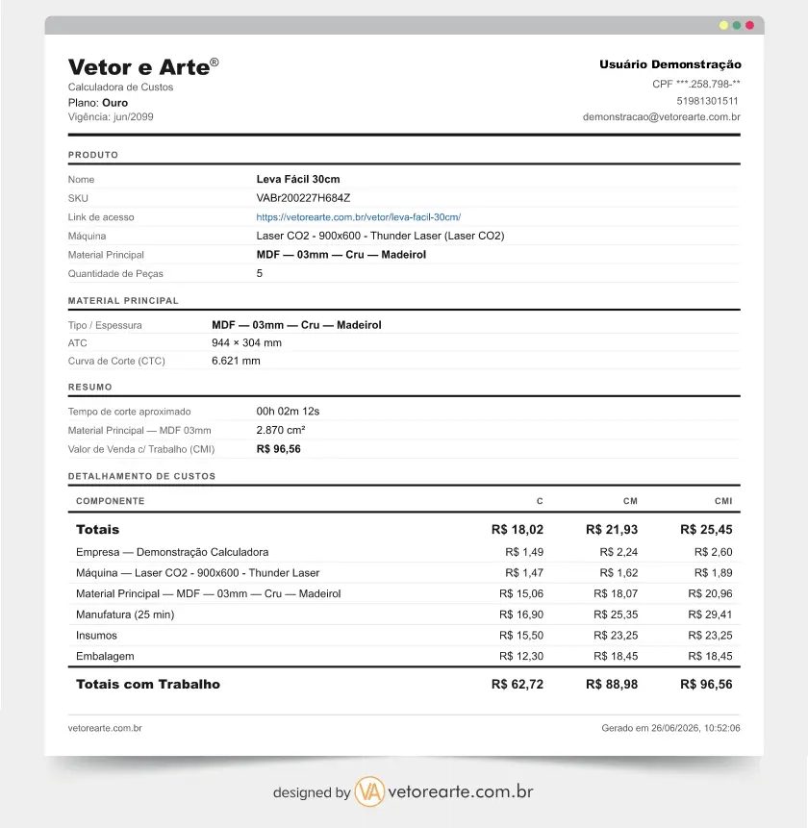
Task: Click the vetorearte.com.br footer text
Action: point(105,728)
